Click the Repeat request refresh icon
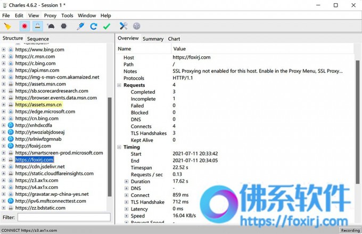This screenshot has height=234, width=362. pyautogui.click(x=94, y=26)
